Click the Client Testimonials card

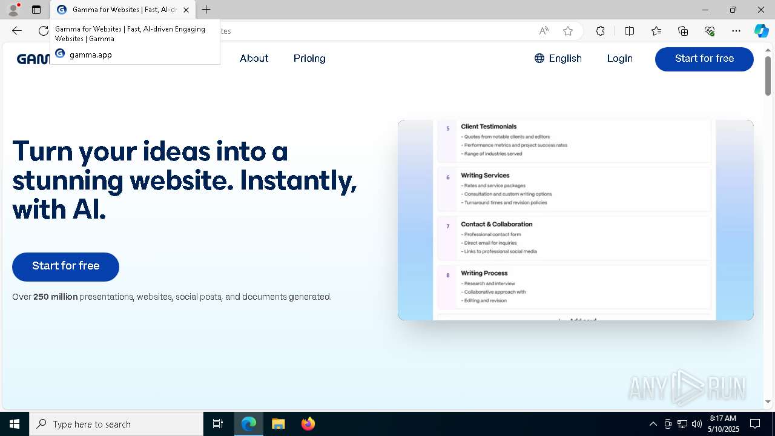[x=573, y=140]
